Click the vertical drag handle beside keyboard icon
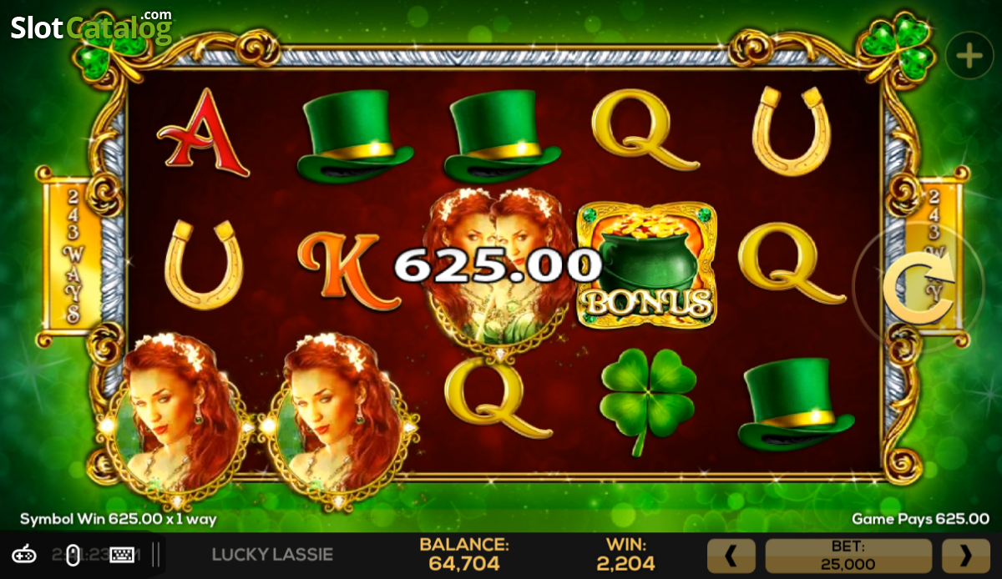This screenshot has height=579, width=1002. tap(155, 555)
